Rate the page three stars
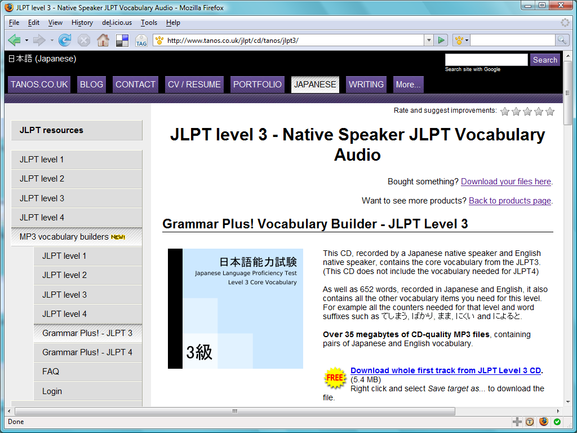 coord(527,111)
